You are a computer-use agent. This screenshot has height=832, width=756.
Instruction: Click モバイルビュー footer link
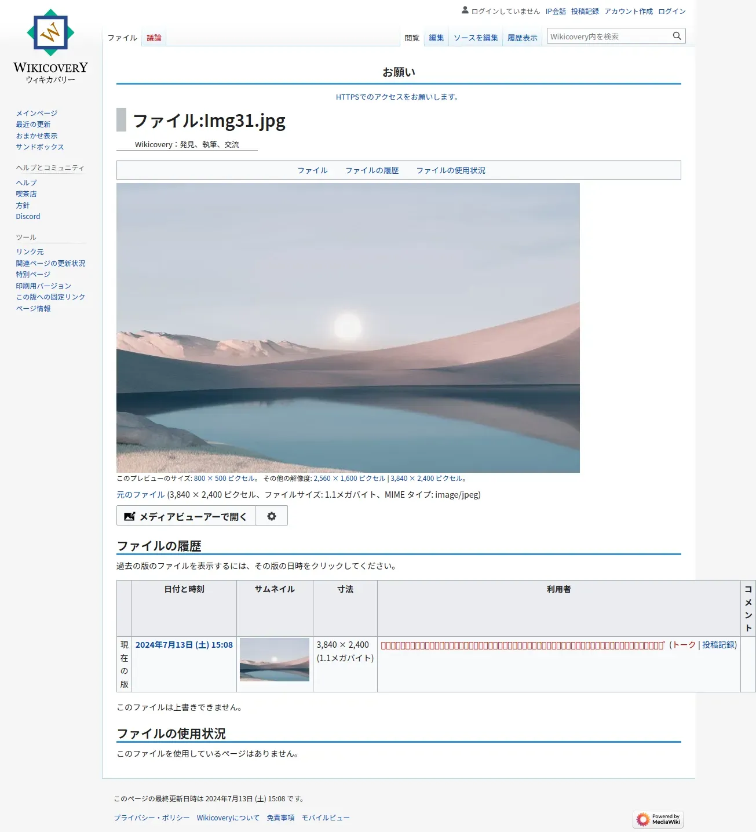tap(326, 818)
